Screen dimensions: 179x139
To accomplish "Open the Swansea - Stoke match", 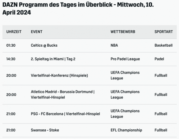I will [45, 130].
